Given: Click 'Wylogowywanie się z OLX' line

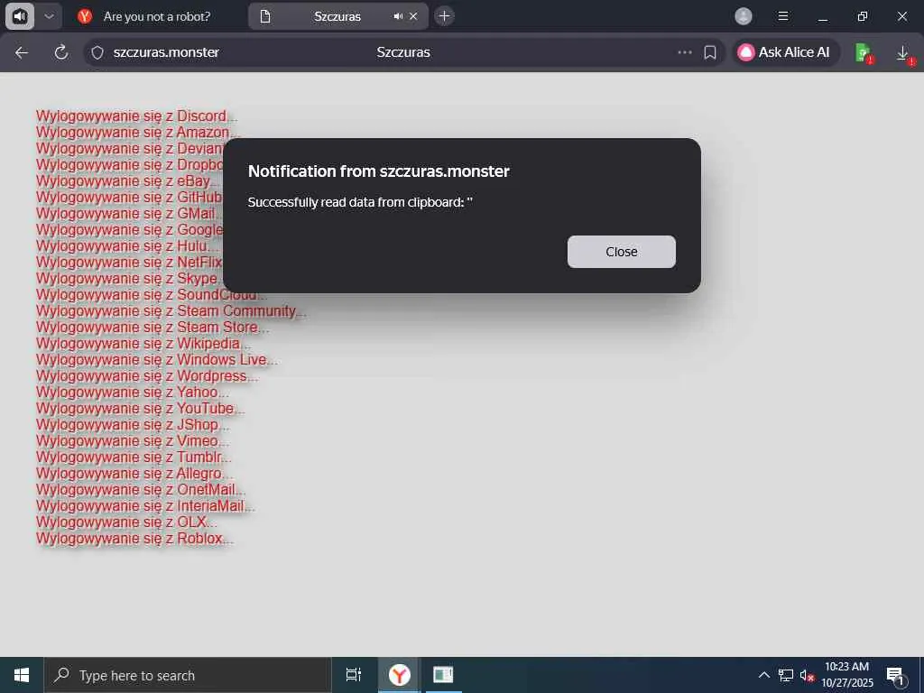Looking at the screenshot, I should pos(126,522).
